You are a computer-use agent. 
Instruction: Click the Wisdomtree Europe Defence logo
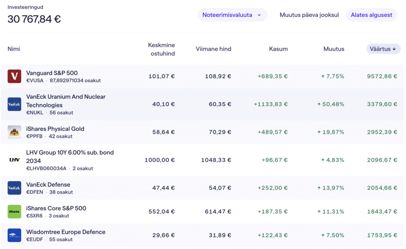14,235
